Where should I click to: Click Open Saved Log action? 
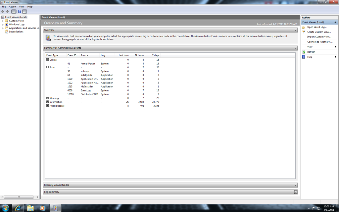[x=317, y=27]
